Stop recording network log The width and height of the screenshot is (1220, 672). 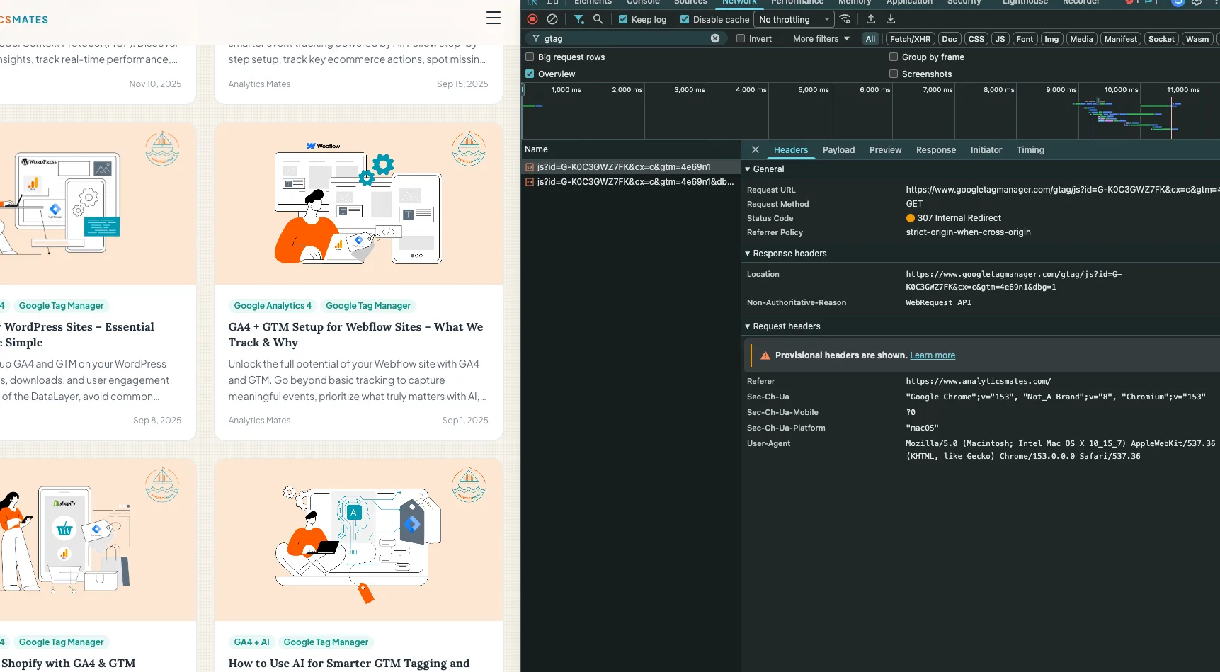point(532,19)
